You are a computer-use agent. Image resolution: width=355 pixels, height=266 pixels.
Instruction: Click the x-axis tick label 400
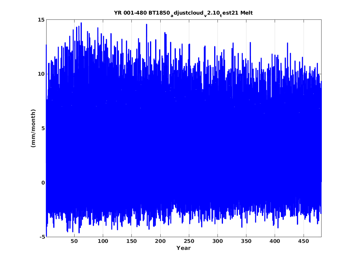[275, 241]
